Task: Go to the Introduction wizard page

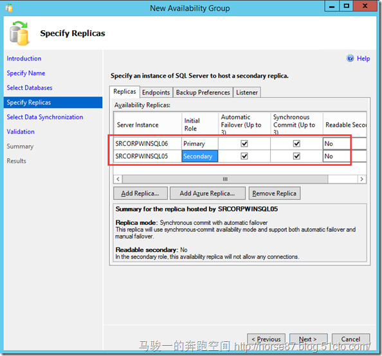Action: 24,58
